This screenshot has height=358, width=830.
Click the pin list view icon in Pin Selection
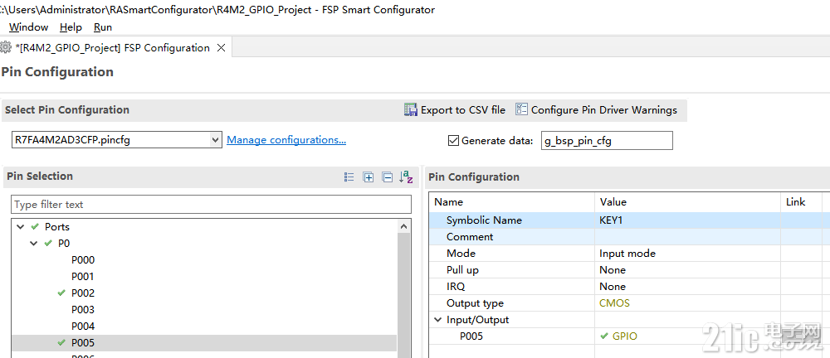[349, 177]
